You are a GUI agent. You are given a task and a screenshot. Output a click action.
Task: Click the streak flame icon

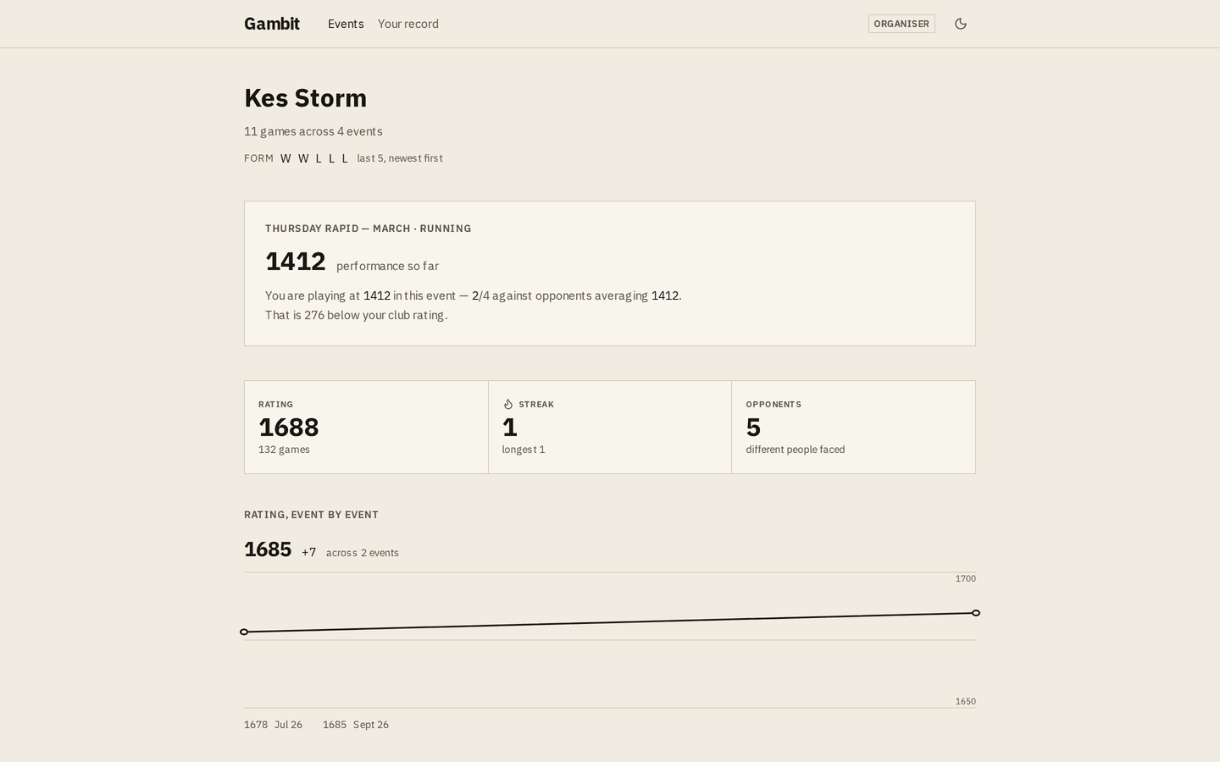pos(508,404)
